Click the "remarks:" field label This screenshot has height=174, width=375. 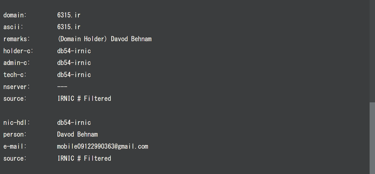(x=17, y=39)
